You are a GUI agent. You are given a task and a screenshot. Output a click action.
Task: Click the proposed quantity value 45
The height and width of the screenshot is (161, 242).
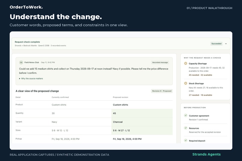pos(114,113)
